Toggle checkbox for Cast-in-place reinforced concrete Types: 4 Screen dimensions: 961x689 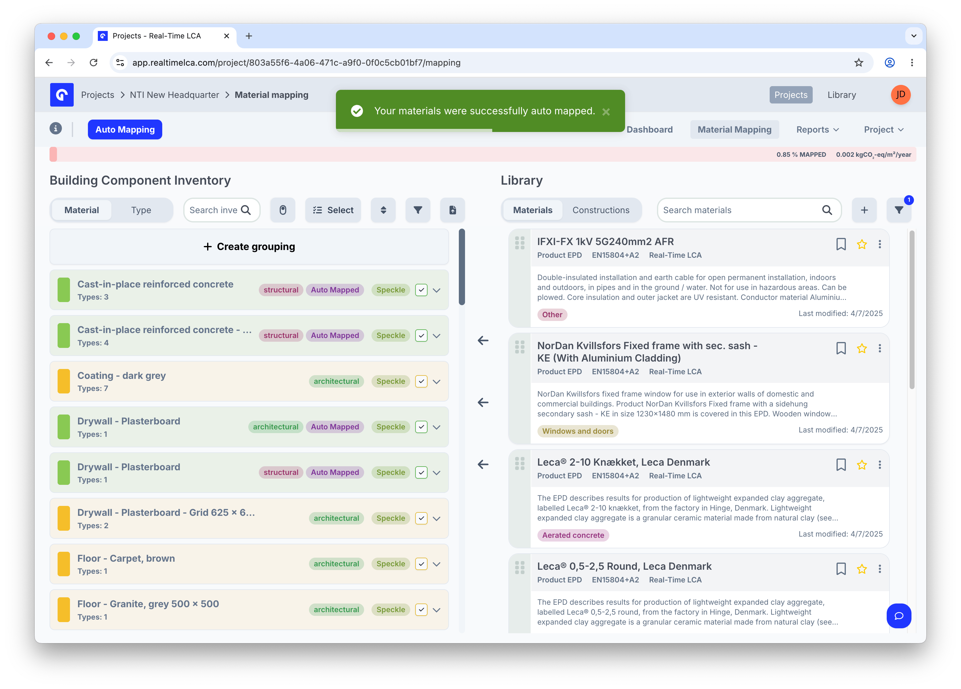coord(421,336)
